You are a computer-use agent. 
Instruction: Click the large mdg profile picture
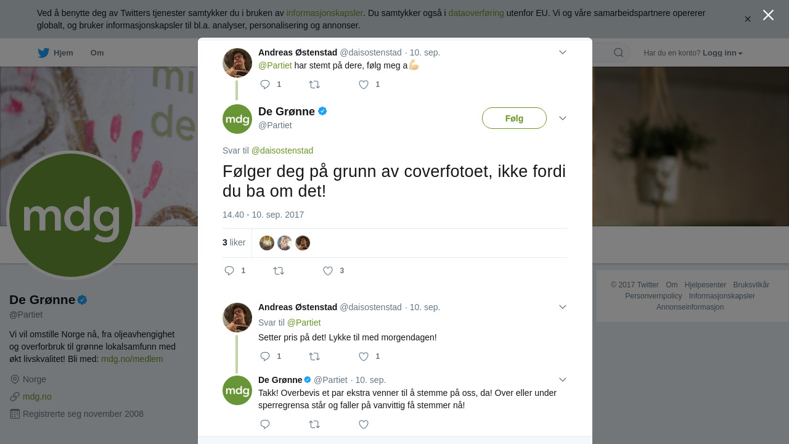(x=71, y=215)
